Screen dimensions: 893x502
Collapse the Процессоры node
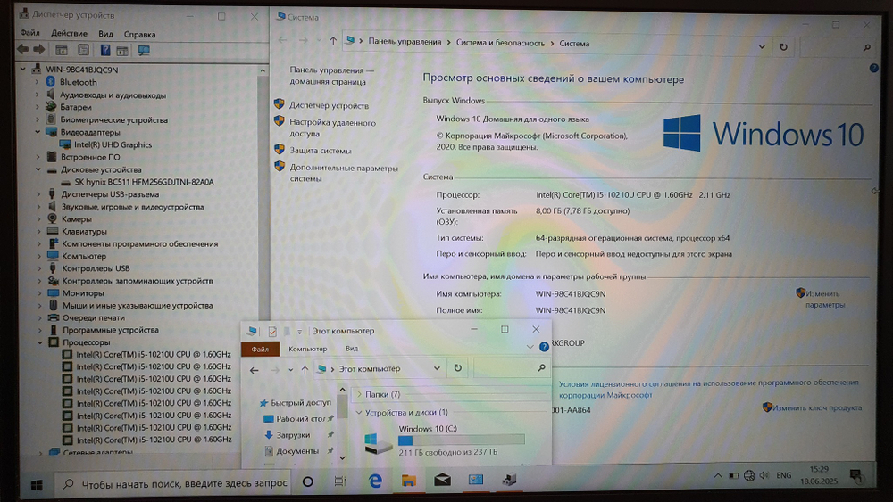coord(40,342)
